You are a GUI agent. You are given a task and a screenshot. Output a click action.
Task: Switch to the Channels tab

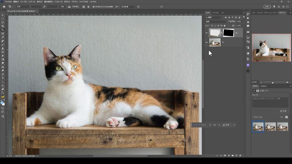(x=216, y=13)
